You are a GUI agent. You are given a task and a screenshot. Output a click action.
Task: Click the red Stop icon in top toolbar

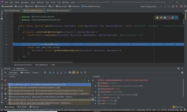pos(176,6)
